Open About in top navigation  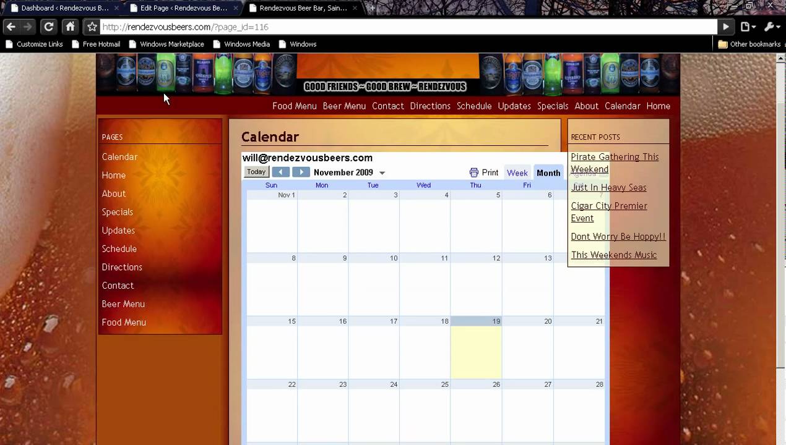click(587, 106)
